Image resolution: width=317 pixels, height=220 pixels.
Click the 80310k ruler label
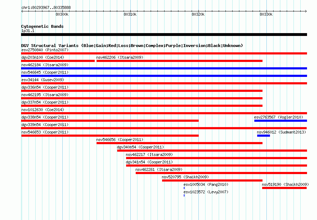pyautogui.click(x=130, y=14)
